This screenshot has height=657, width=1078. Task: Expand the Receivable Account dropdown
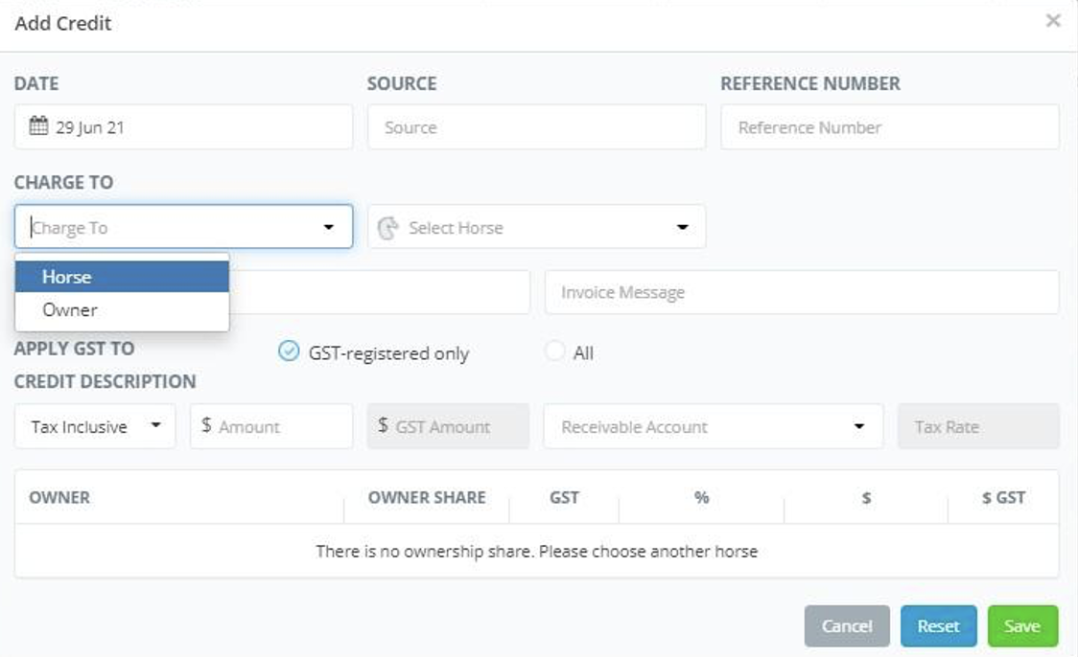858,427
